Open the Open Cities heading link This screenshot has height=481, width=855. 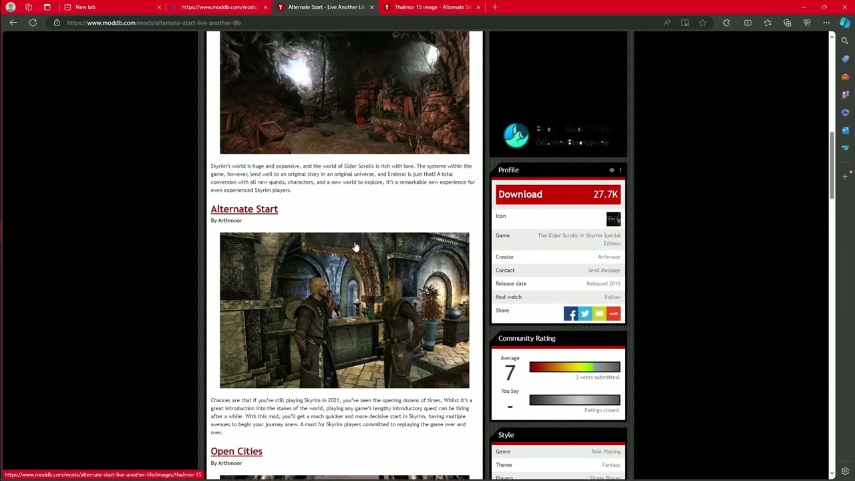pyautogui.click(x=236, y=452)
